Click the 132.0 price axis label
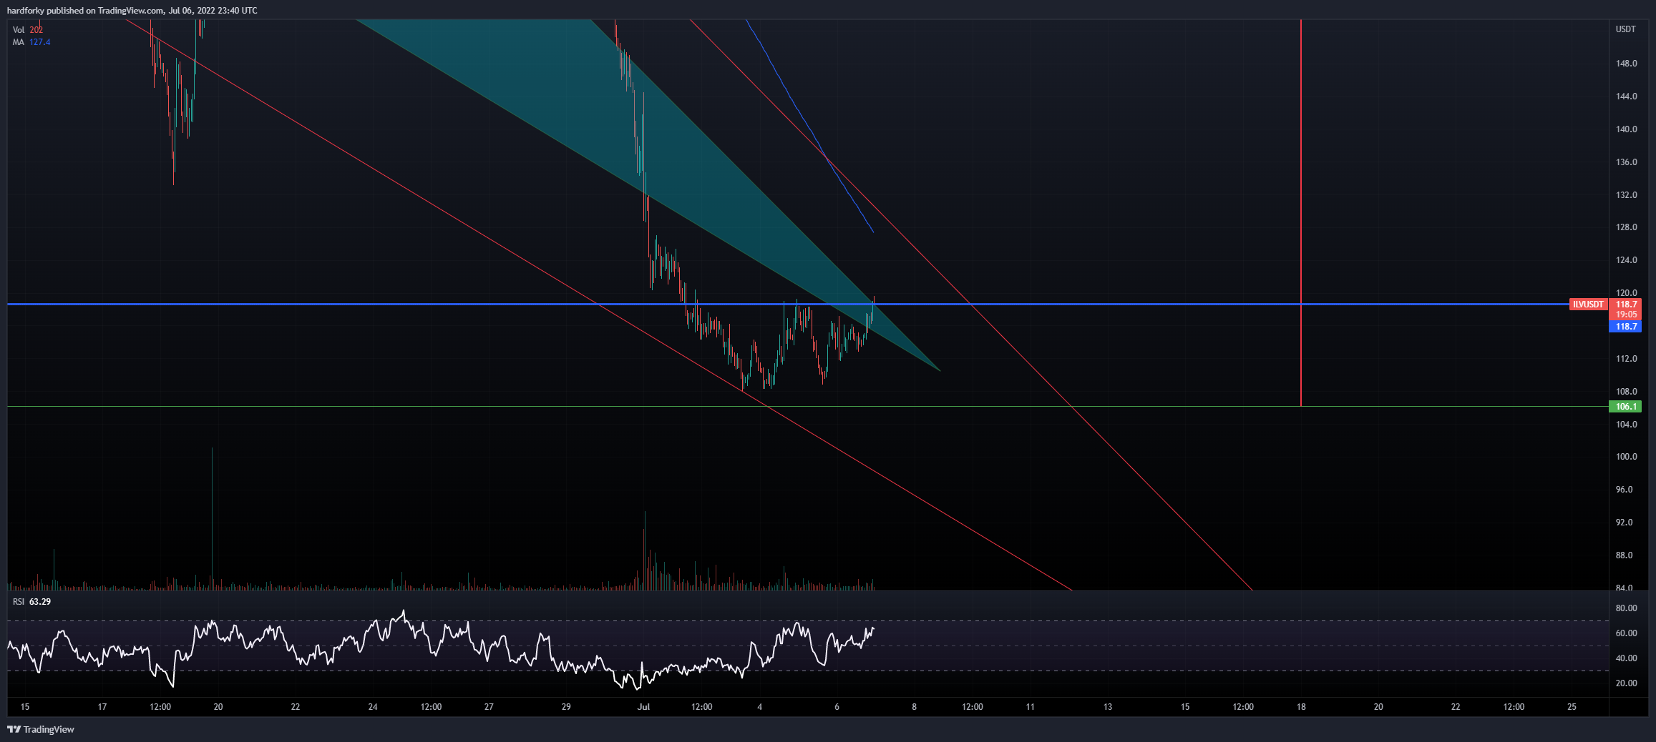Screen dimensions: 1656x742 (x=1626, y=195)
